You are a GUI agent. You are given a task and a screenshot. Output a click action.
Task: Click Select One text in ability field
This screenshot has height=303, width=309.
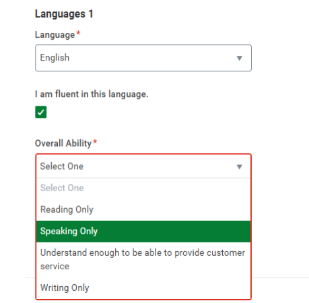click(62, 166)
